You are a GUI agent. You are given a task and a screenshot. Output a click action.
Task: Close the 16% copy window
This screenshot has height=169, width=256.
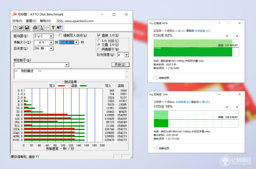coord(240,94)
